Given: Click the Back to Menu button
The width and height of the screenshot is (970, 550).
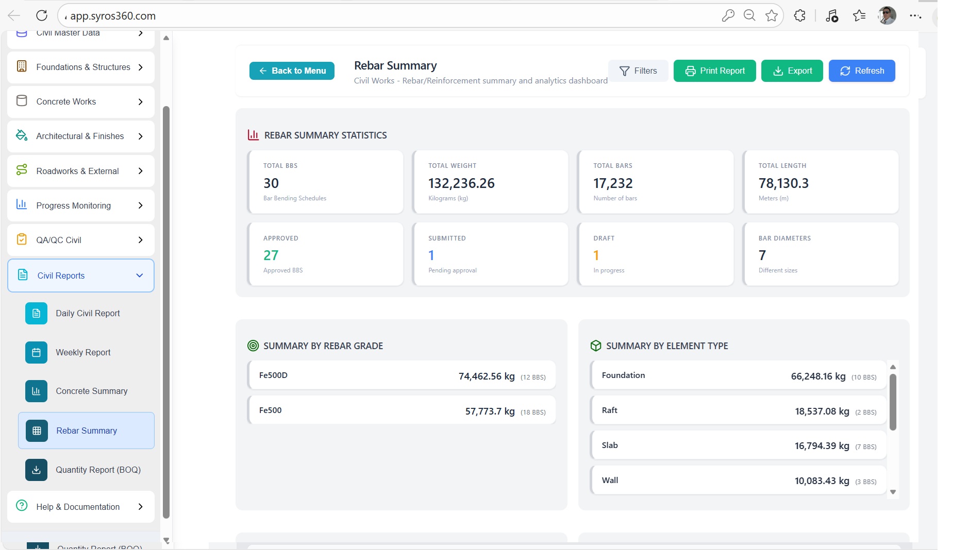Looking at the screenshot, I should coord(292,71).
